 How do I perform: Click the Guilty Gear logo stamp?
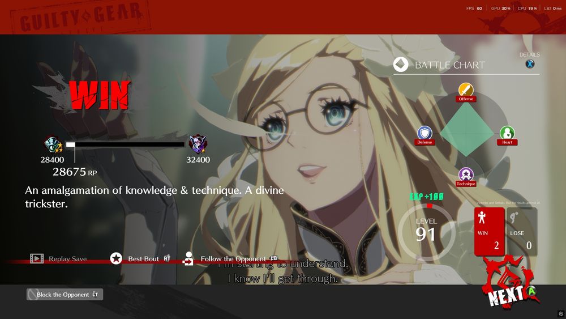[x=81, y=17]
